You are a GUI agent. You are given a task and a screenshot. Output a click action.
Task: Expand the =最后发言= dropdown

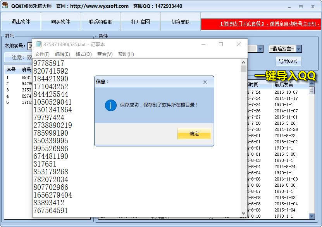point(299,49)
